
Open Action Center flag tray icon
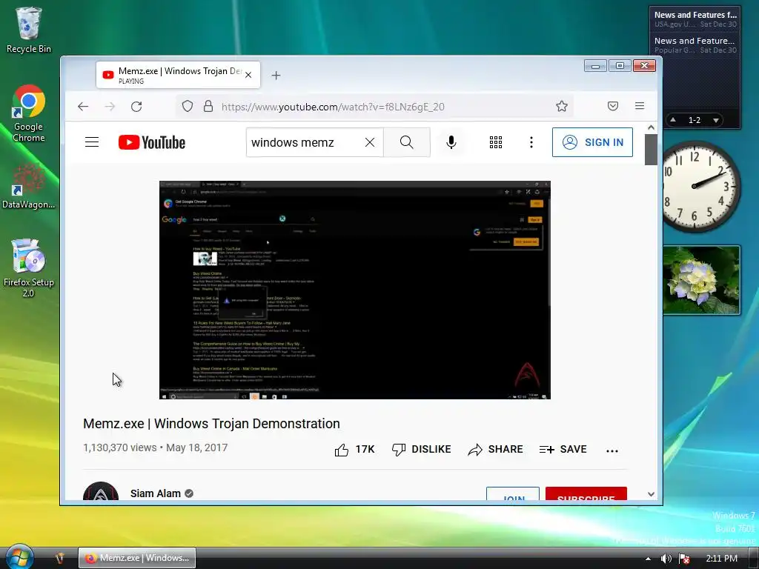point(684,559)
